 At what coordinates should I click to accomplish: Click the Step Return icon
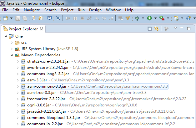tap(111, 18)
